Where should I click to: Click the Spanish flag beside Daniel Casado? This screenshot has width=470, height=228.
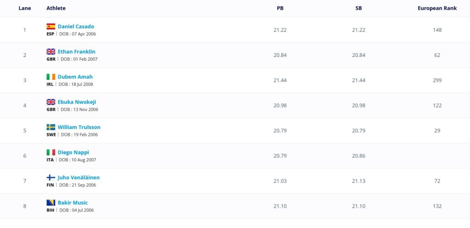[x=50, y=27]
